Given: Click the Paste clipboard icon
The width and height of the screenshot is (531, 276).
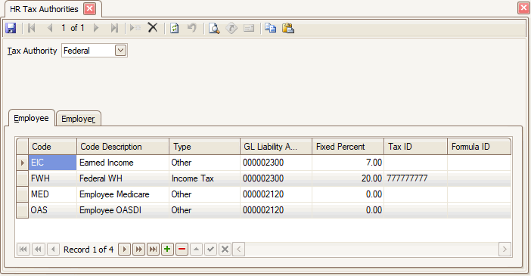Looking at the screenshot, I should (288, 28).
